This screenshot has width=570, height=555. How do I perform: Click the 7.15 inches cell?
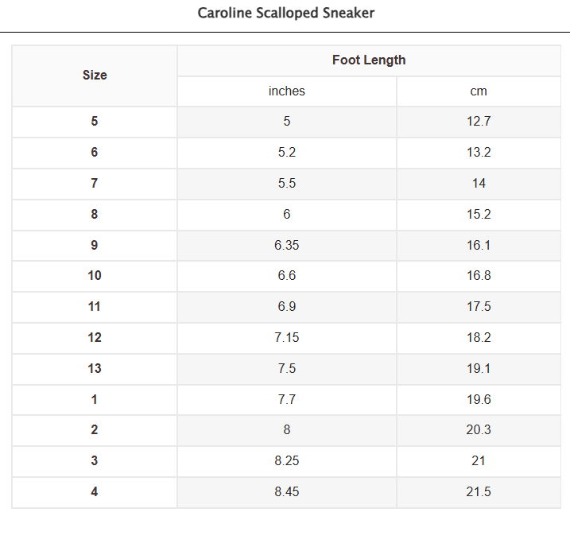pyautogui.click(x=287, y=337)
